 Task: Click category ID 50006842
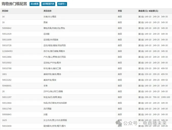[7, 28]
